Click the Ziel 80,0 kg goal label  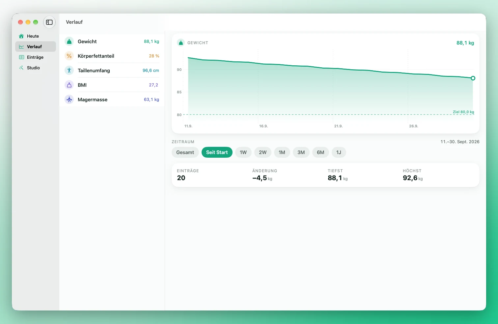click(463, 112)
